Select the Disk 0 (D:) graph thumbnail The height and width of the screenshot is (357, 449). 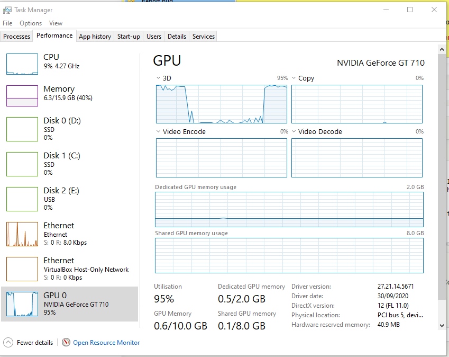point(22,129)
